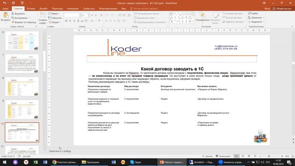Switch to the Анимация tab
Image resolution: width=295 pixels, height=166 pixels.
(73, 9)
